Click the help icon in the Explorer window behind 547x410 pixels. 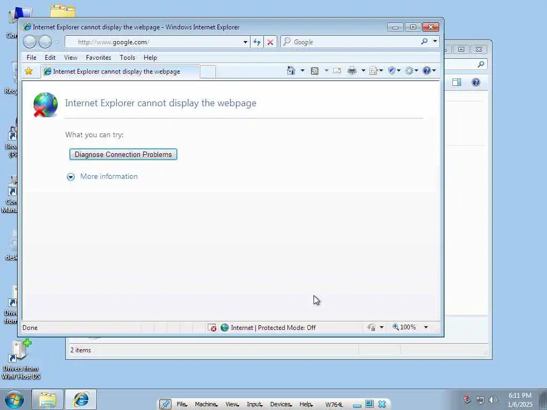(476, 82)
